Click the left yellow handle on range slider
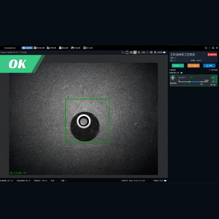The image size is (219, 219). [x=190, y=82]
